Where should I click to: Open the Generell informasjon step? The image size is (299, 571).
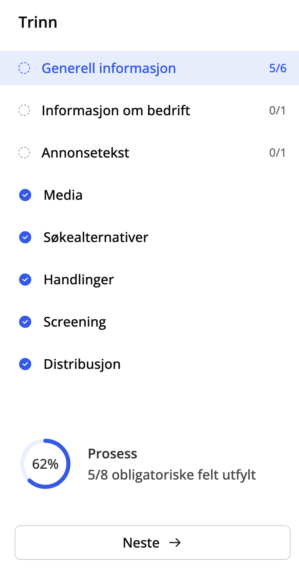click(108, 68)
